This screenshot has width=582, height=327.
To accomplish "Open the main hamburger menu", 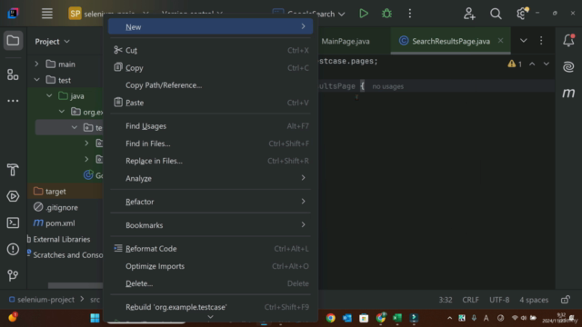I will [x=46, y=14].
